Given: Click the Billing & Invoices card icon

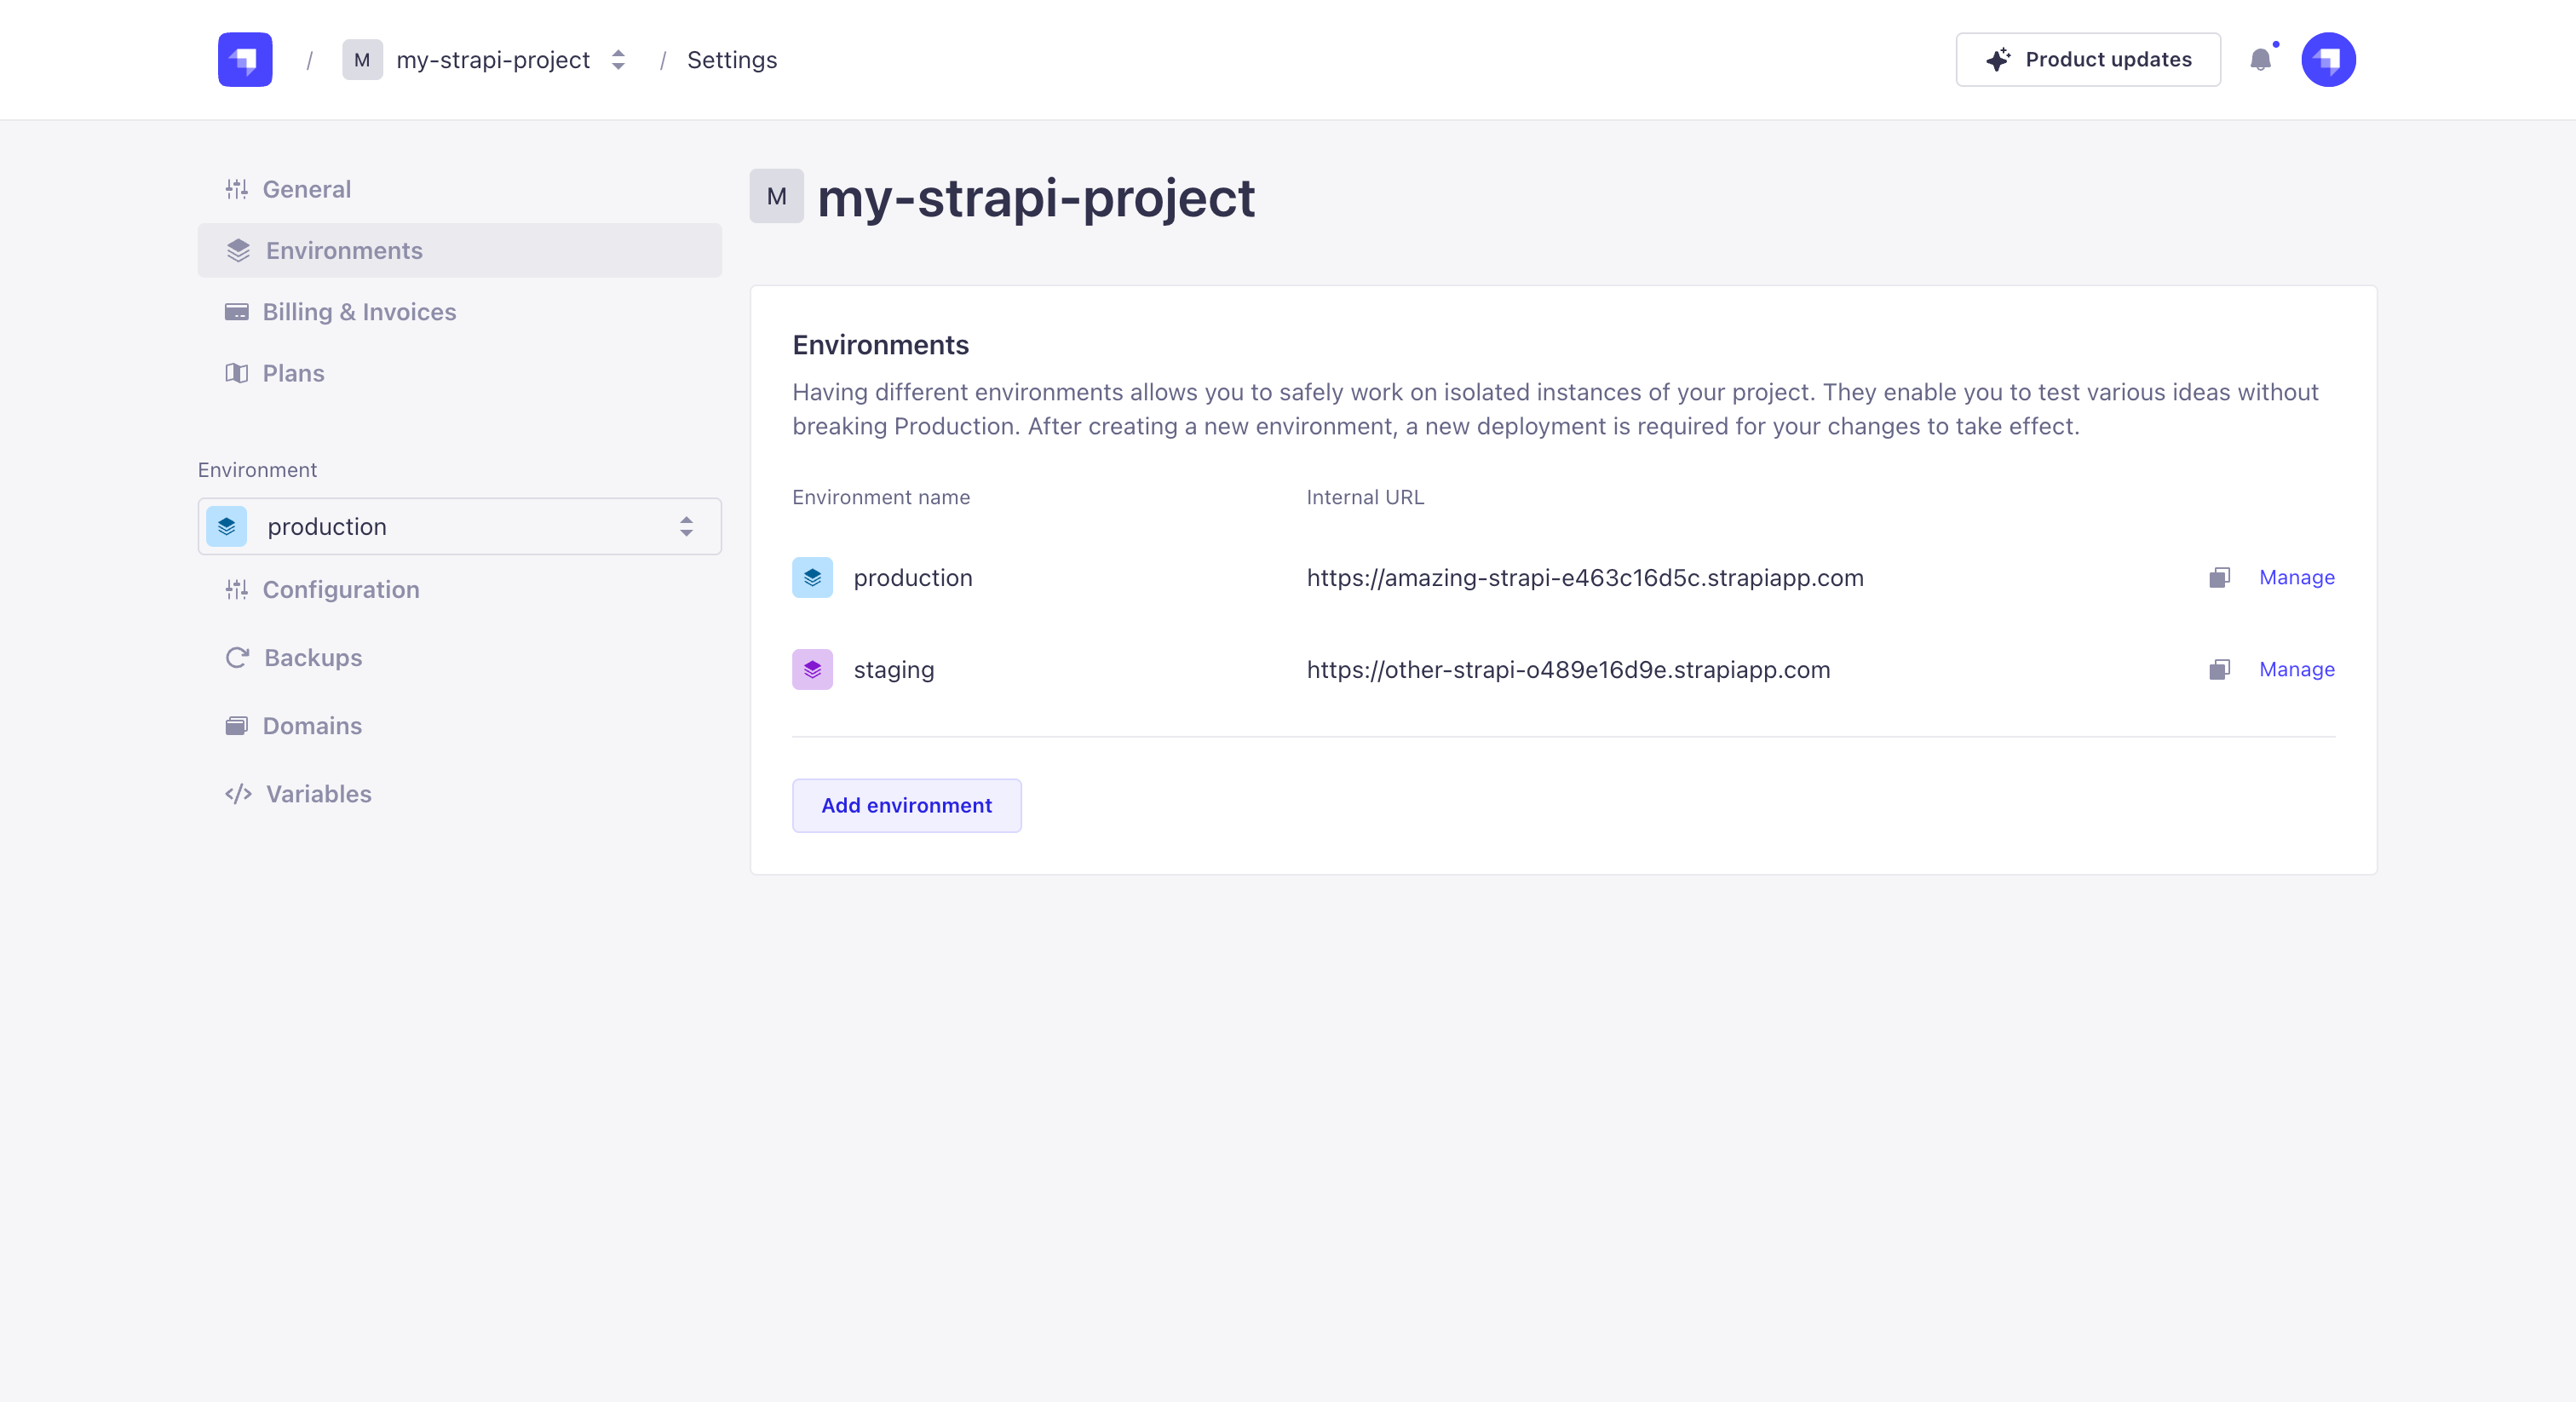Looking at the screenshot, I should pyautogui.click(x=236, y=312).
